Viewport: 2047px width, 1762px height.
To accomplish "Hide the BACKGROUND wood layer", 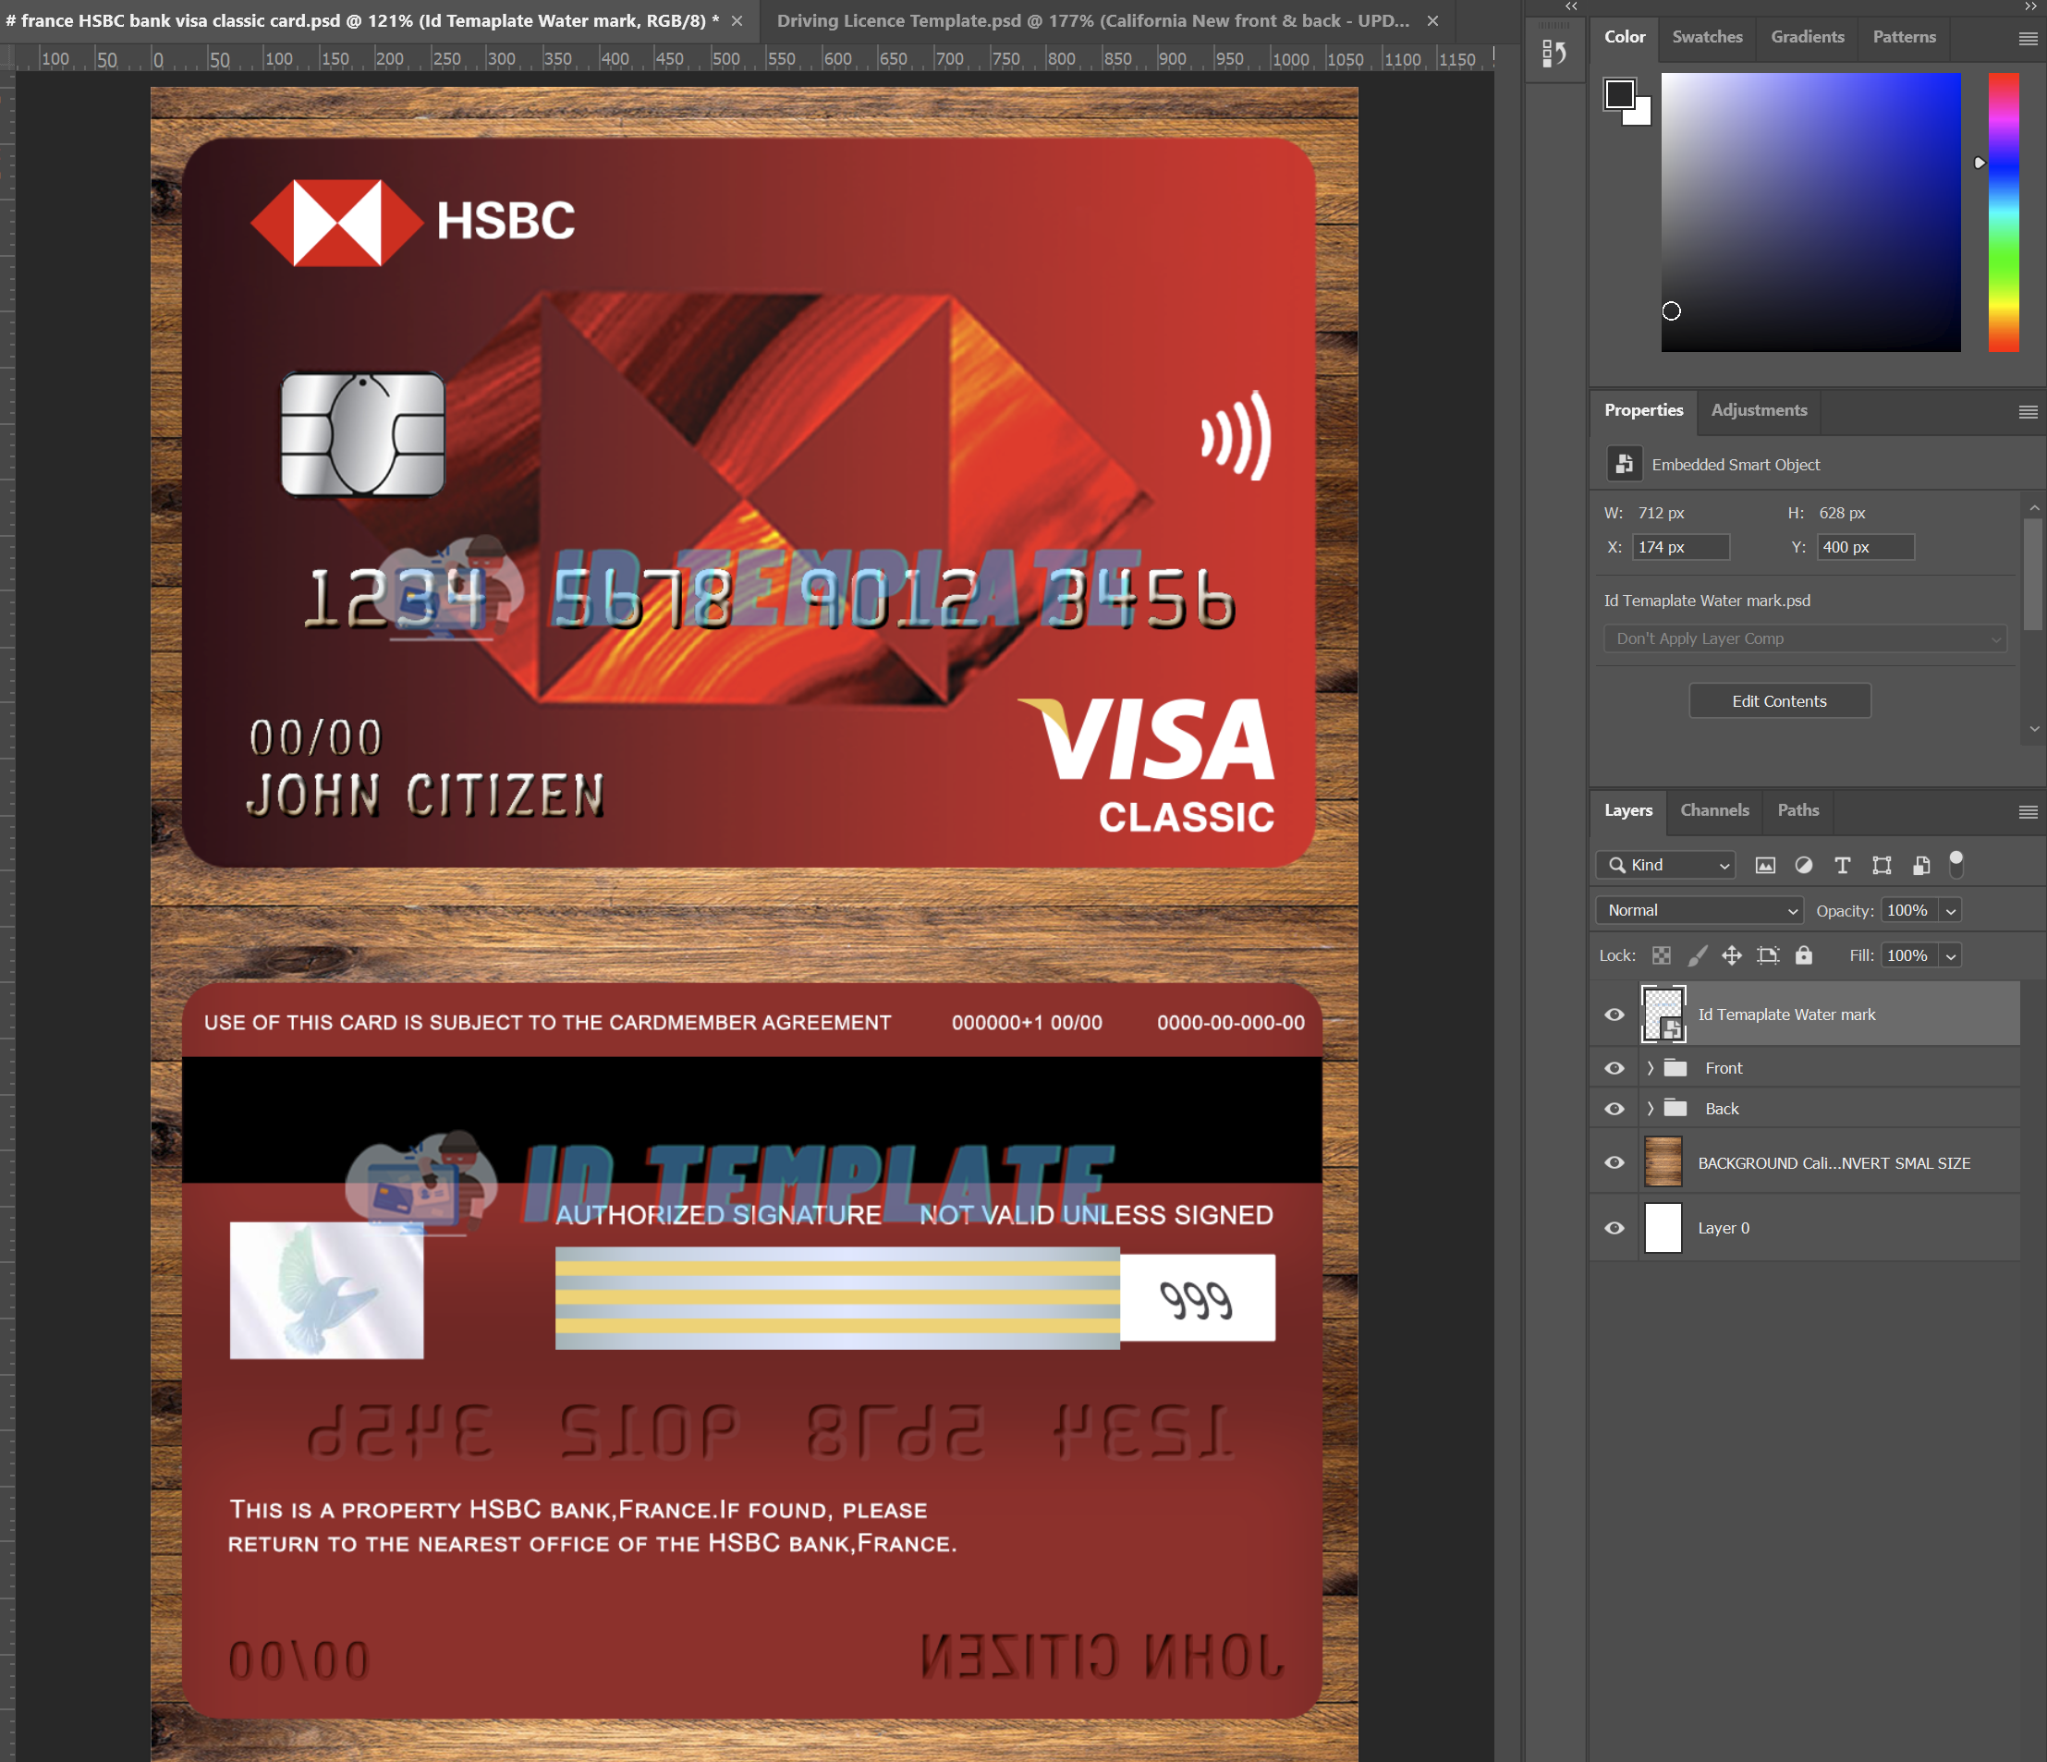I will click(1614, 1162).
